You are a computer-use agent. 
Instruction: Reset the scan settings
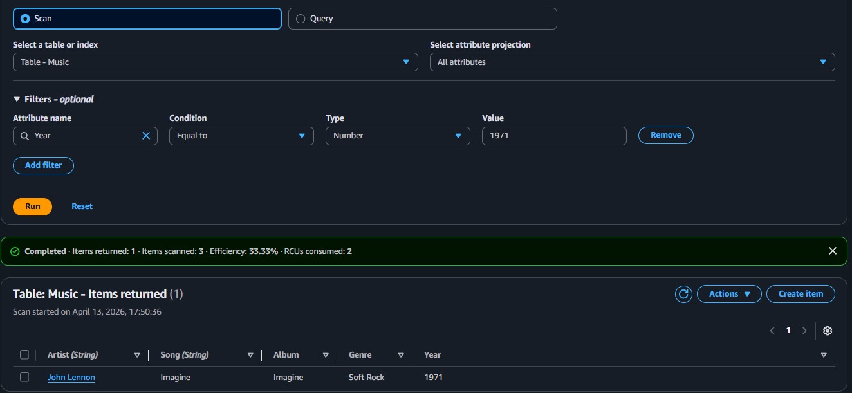82,206
